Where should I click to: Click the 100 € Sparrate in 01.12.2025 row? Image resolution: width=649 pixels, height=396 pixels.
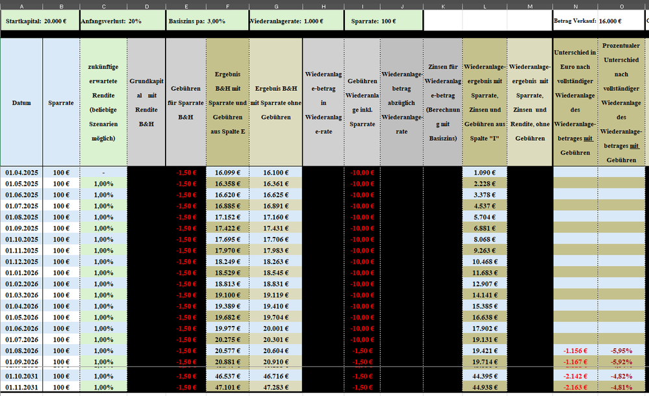tap(61, 262)
